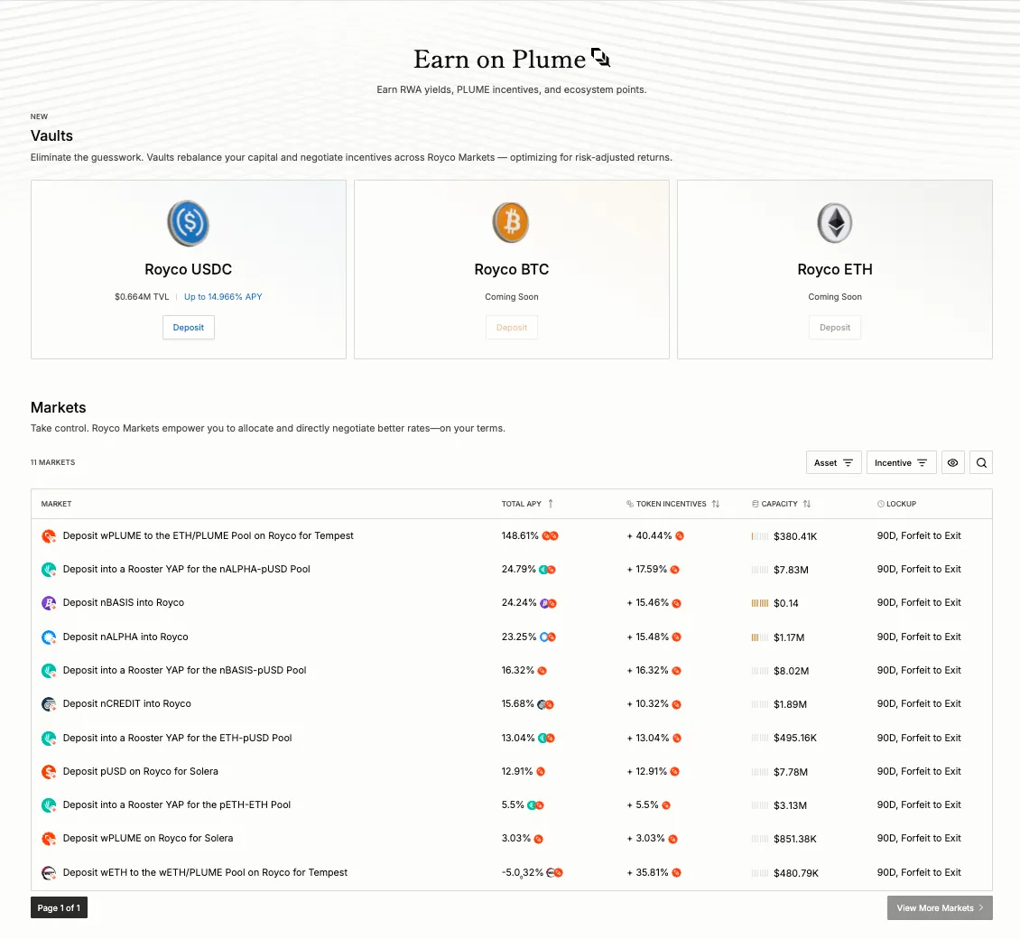Click the nCREDIT into Royco market icon
The width and height of the screenshot is (1020, 939).
(48, 704)
